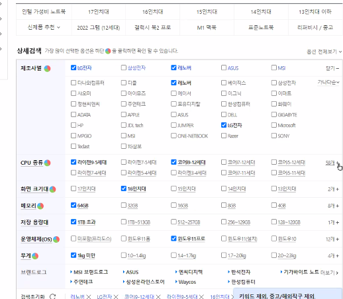Click the 검색초기화 reset text
Screen dimensions: 343x299
(32, 296)
